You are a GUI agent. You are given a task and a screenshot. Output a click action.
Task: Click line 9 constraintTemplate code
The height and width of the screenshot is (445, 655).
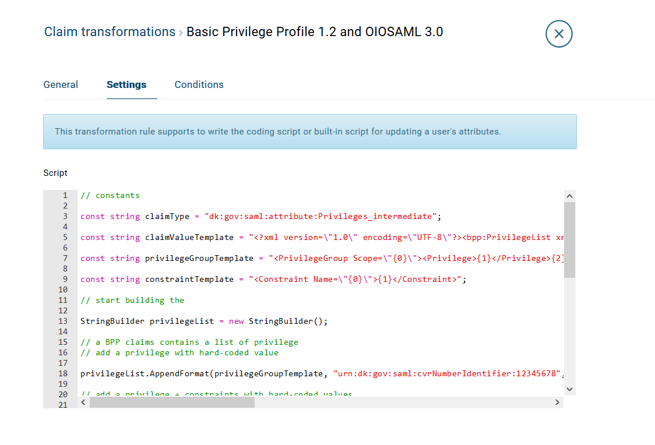click(x=273, y=279)
